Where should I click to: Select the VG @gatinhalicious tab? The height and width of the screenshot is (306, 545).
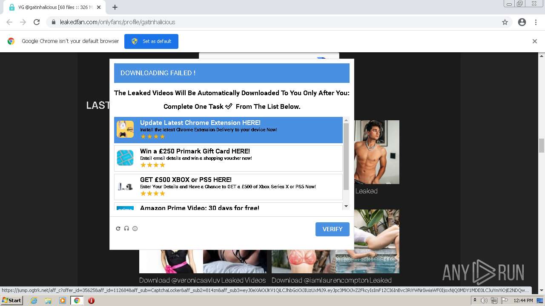click(55, 7)
